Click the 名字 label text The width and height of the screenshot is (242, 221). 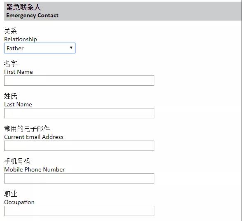[11, 63]
